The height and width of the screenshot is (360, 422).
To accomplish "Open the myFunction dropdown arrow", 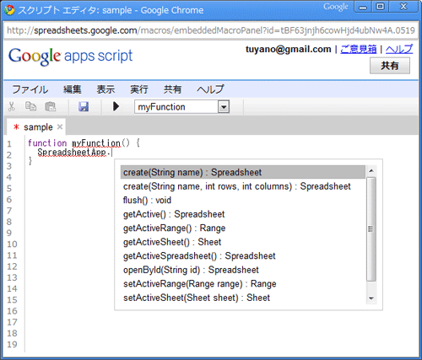I will 224,107.
